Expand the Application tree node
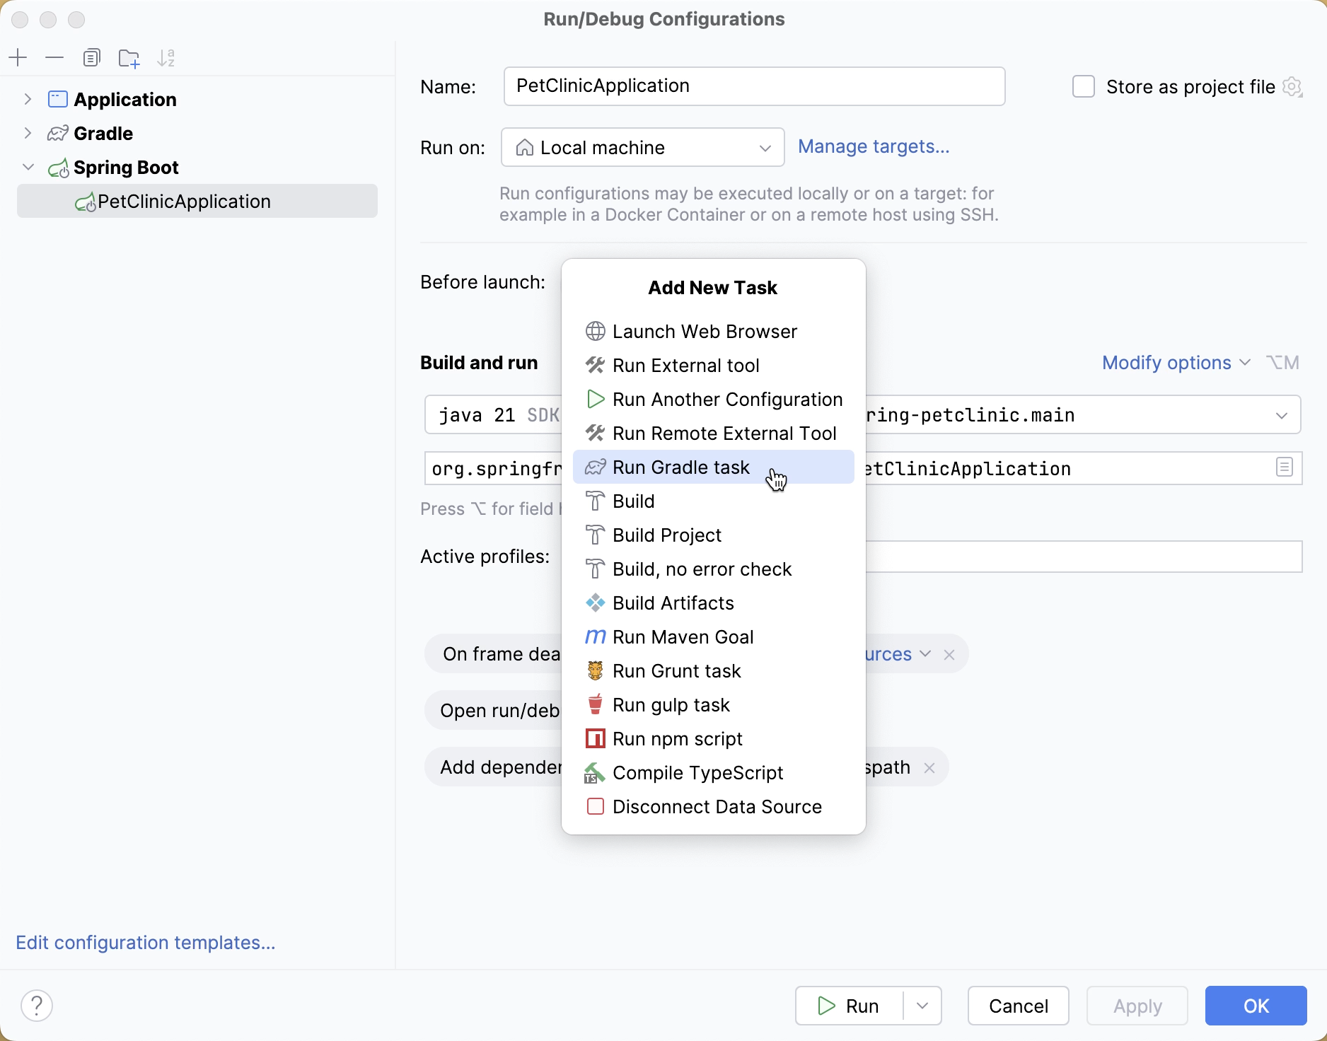Viewport: 1327px width, 1041px height. tap(28, 99)
